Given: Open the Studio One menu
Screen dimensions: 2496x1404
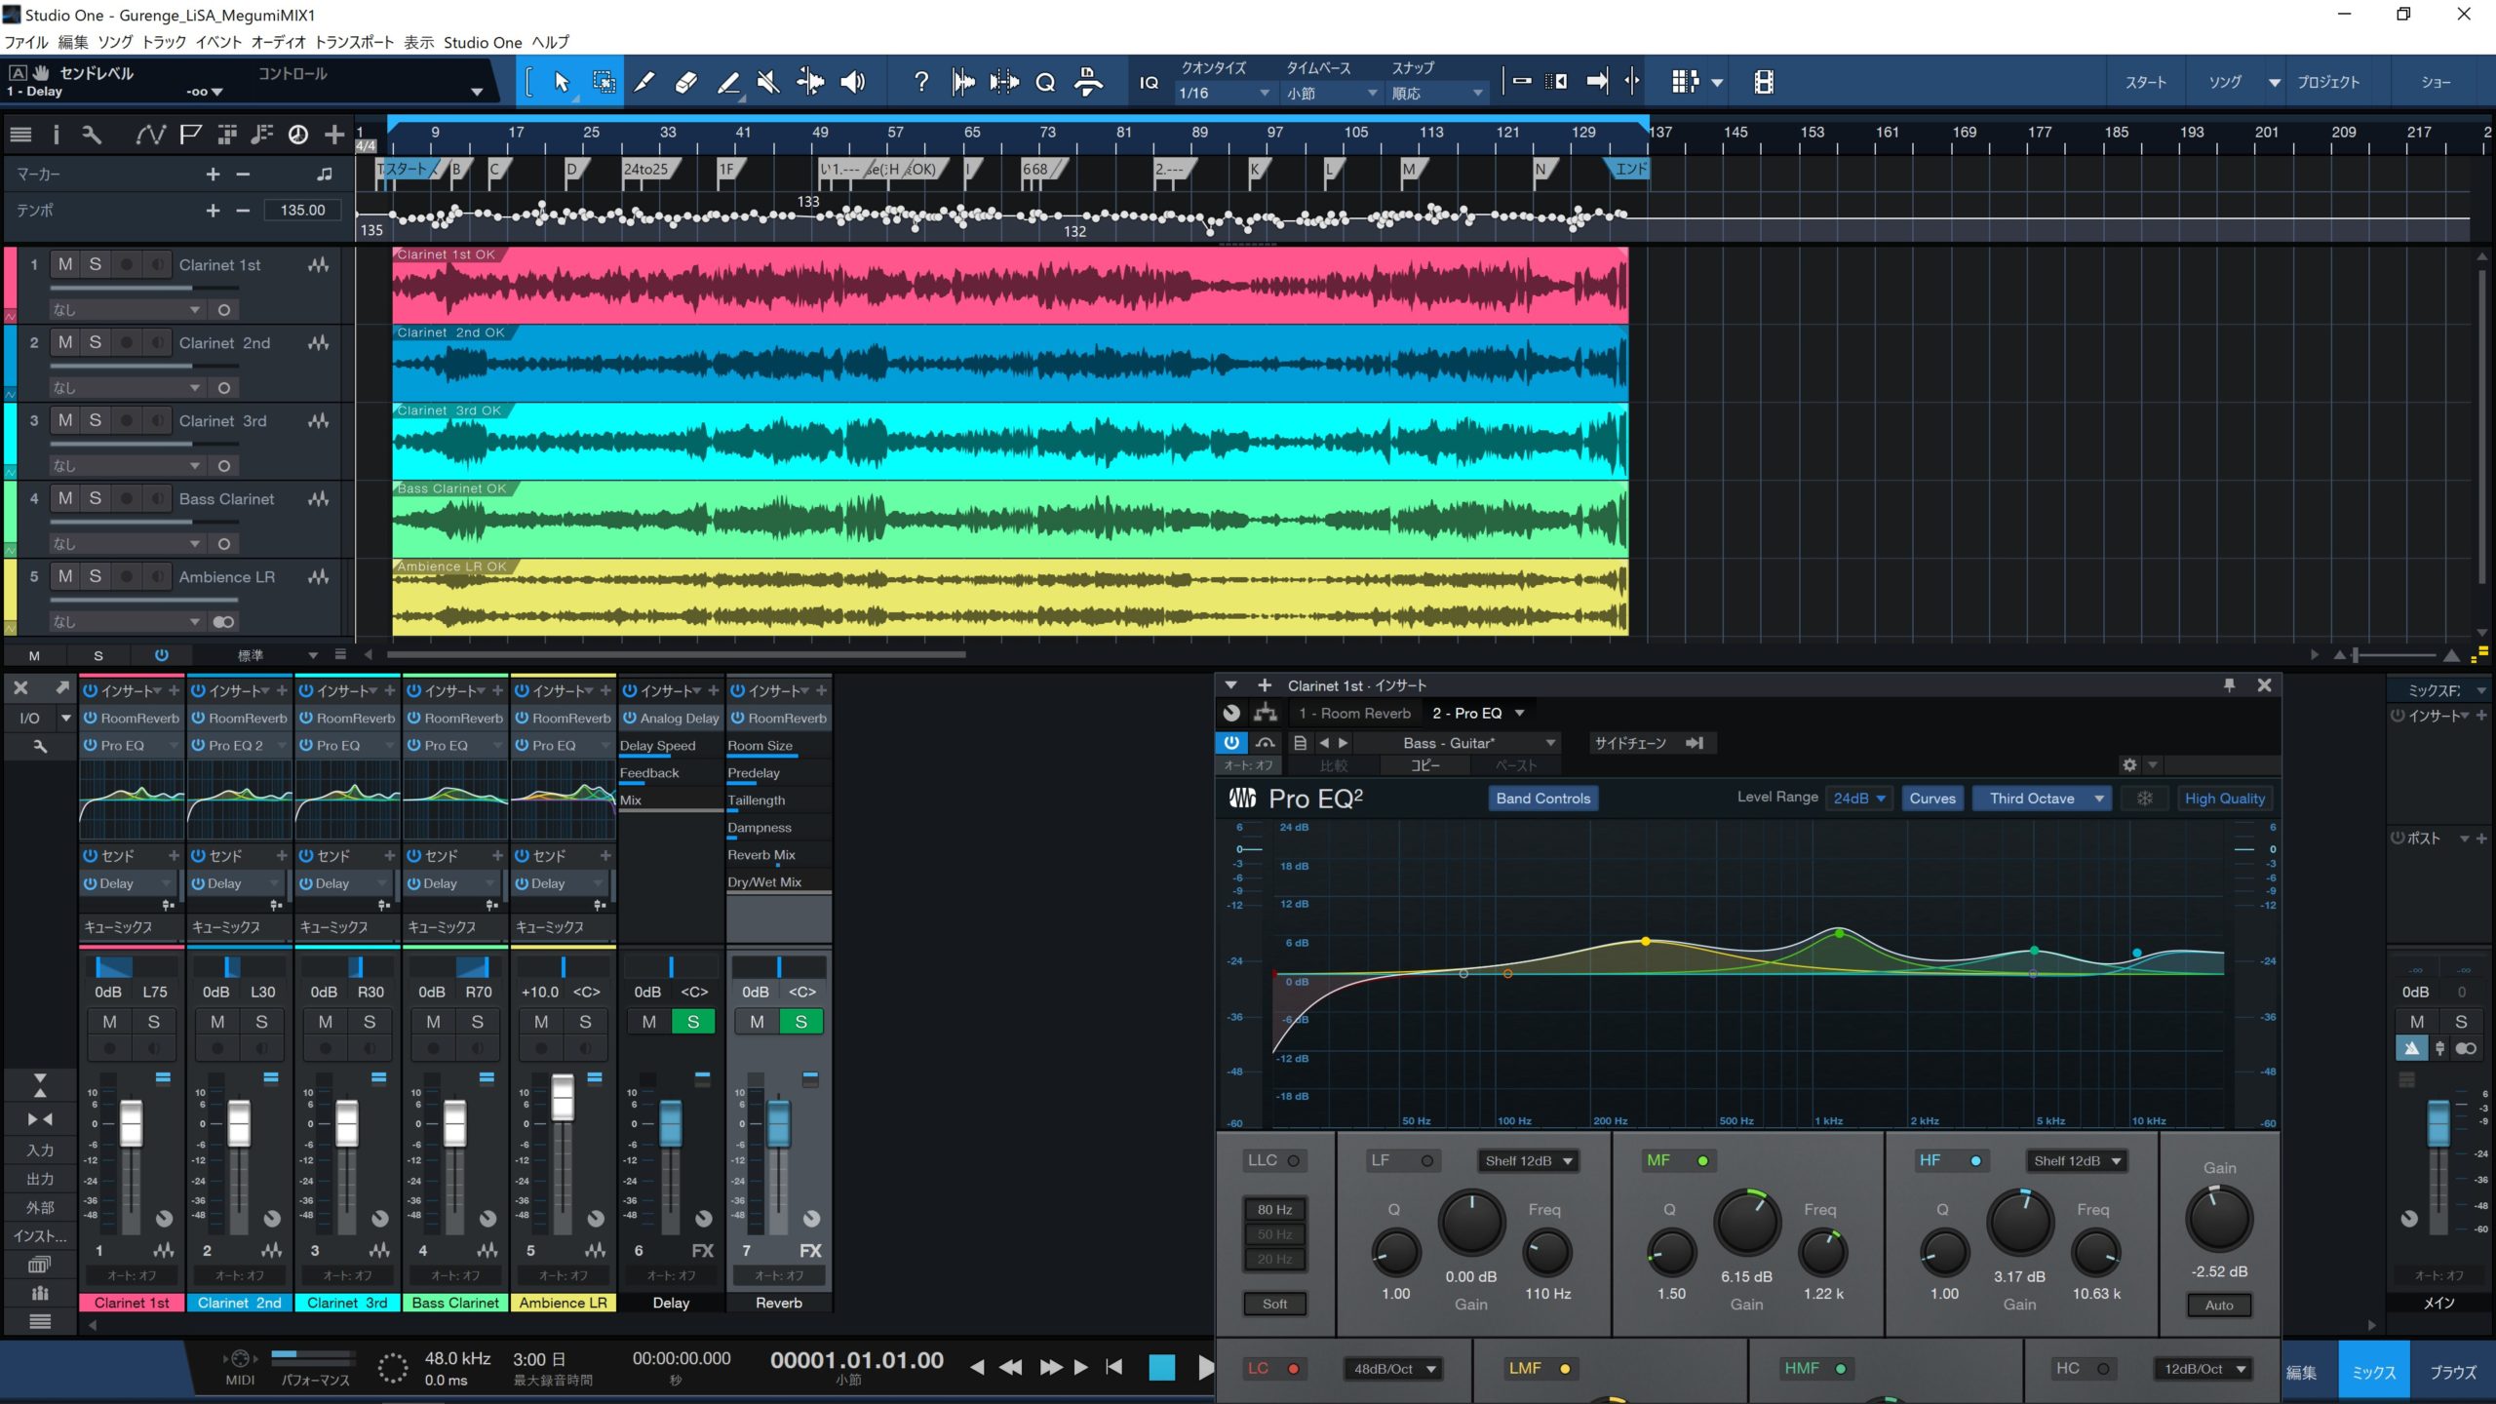Looking at the screenshot, I should click(483, 42).
